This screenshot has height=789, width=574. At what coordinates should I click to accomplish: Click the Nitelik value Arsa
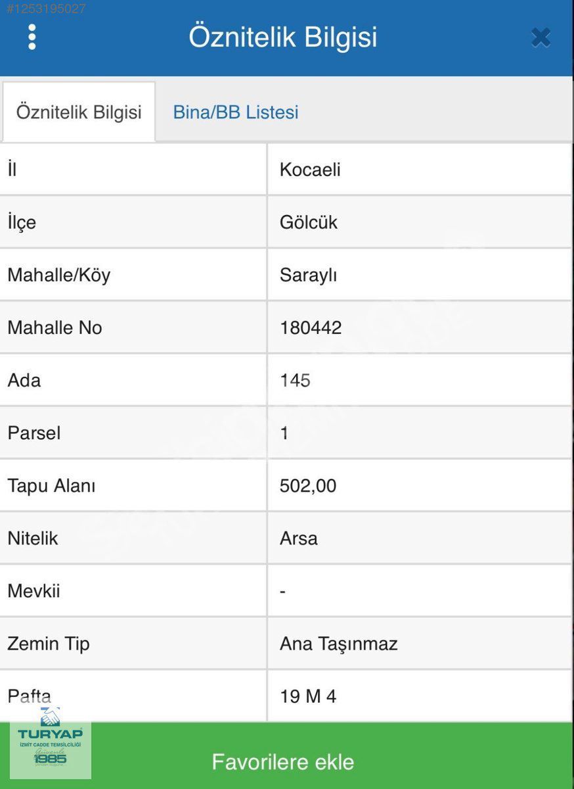tap(298, 538)
